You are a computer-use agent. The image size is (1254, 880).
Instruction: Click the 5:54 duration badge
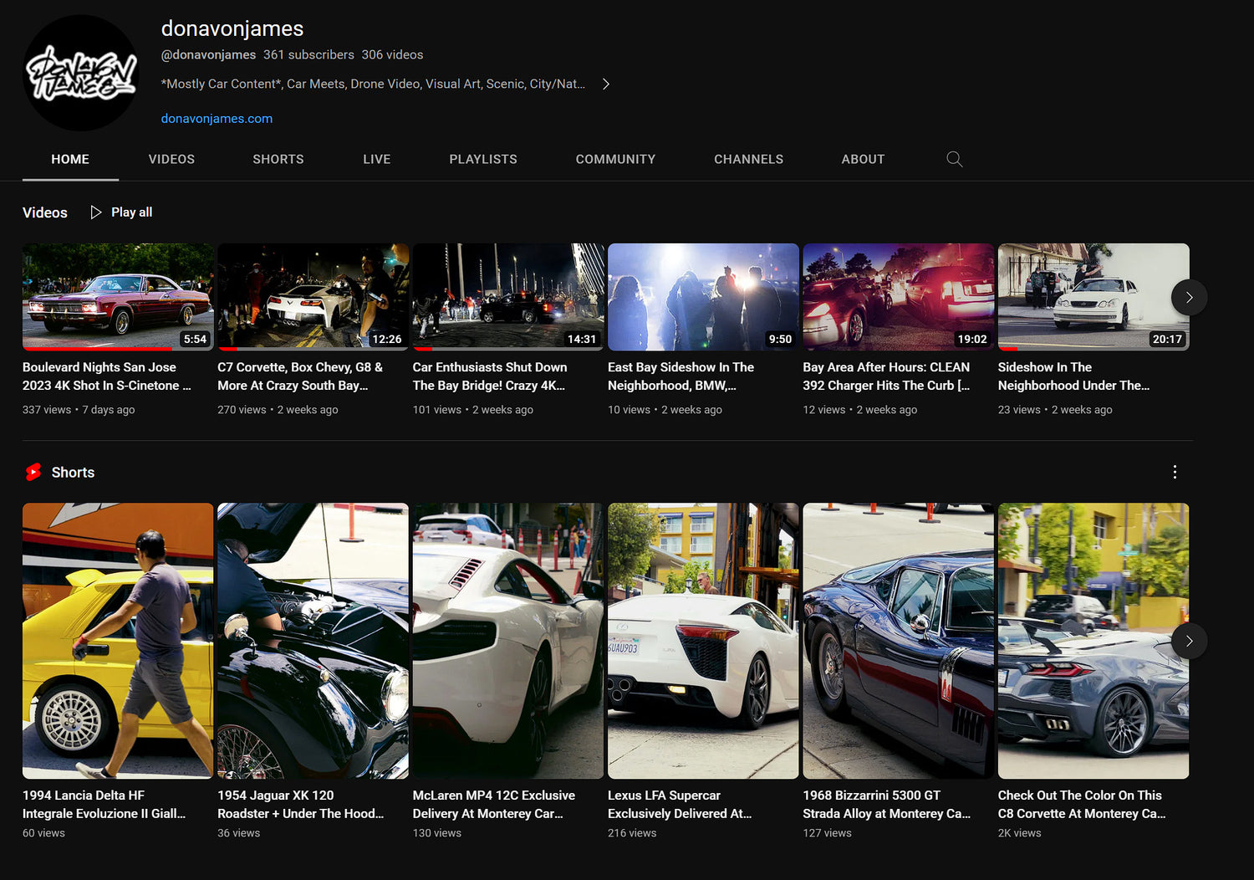(195, 339)
